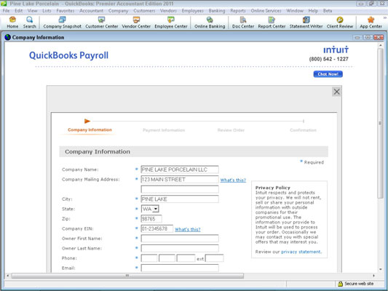Open the Customer Center
The width and height of the screenshot is (388, 291).
[x=101, y=23]
